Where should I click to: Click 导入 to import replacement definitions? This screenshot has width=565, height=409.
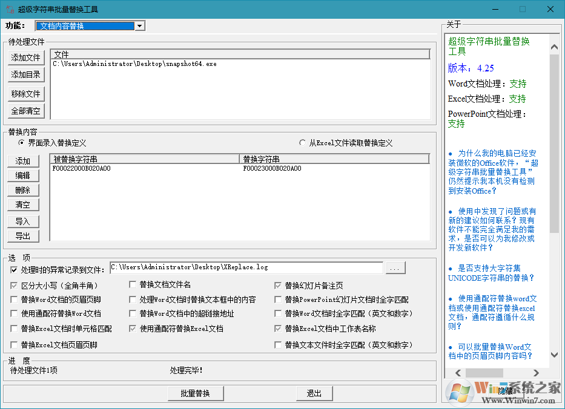coord(23,221)
